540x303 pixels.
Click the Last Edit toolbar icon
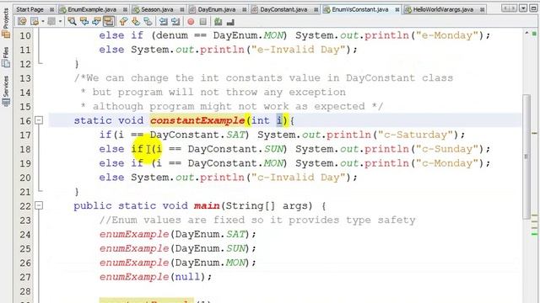[x=23, y=22]
